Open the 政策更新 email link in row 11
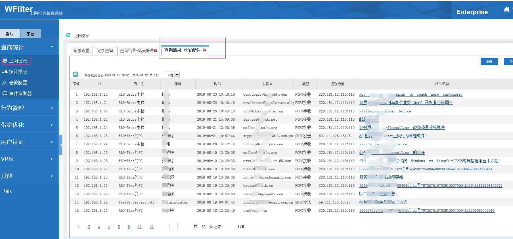Viewport: 513px width, 239px height. click(x=381, y=177)
